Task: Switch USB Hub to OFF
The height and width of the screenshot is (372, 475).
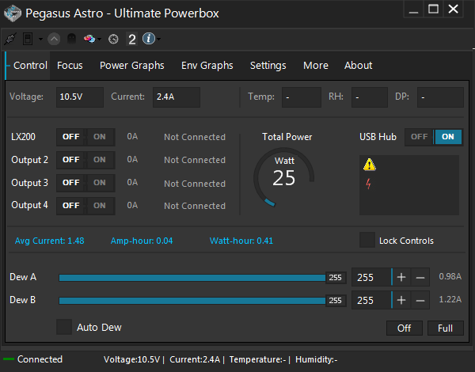Action: [420, 137]
